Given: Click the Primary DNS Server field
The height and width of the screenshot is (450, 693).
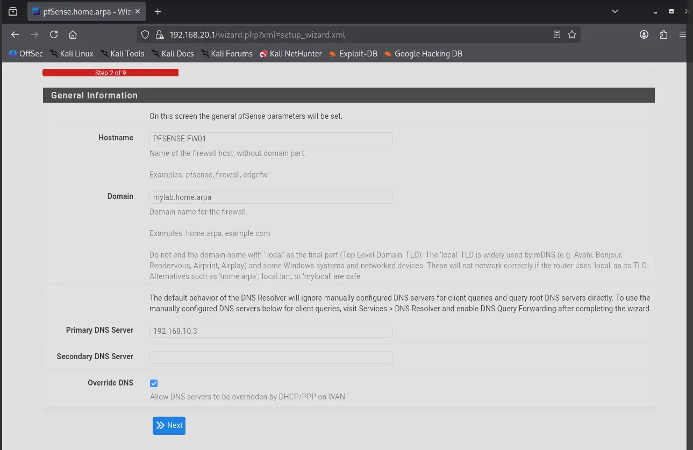Looking at the screenshot, I should [x=271, y=331].
